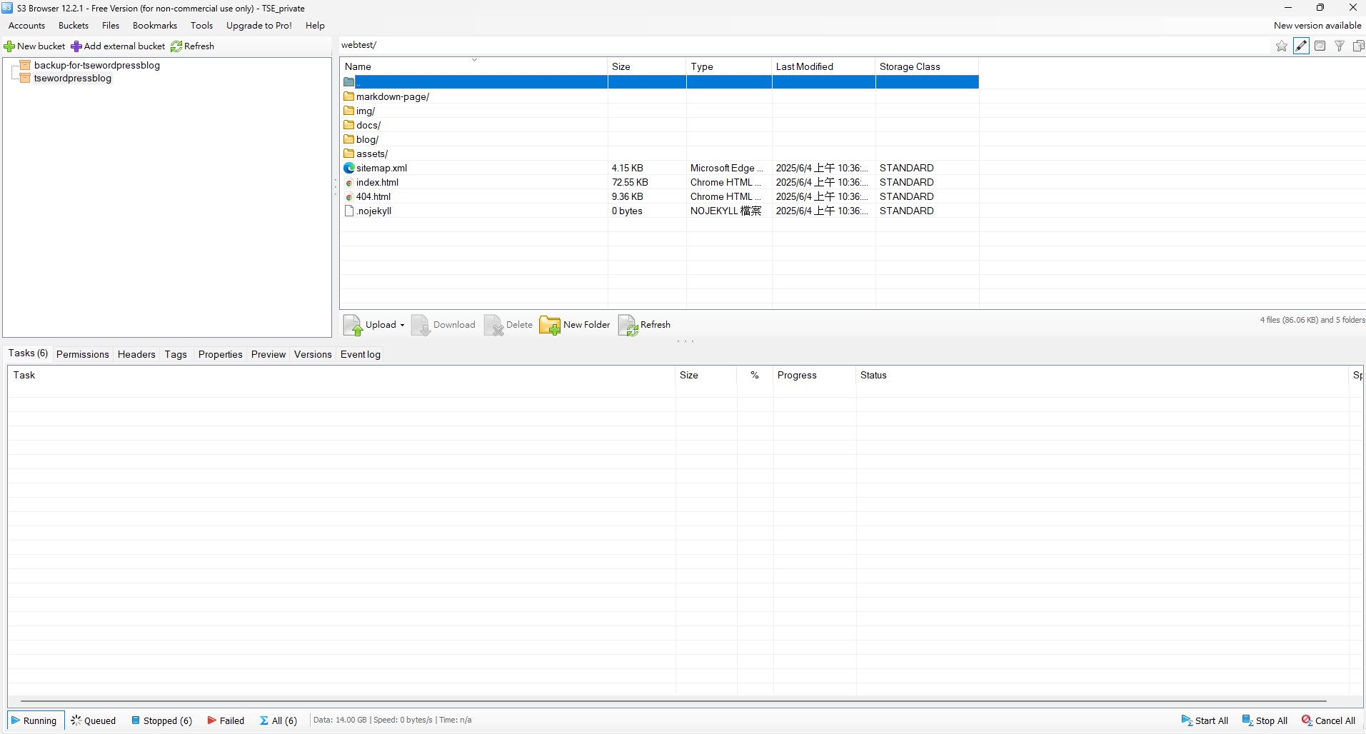Select the blog/ folder
1366x734 pixels.
point(367,139)
